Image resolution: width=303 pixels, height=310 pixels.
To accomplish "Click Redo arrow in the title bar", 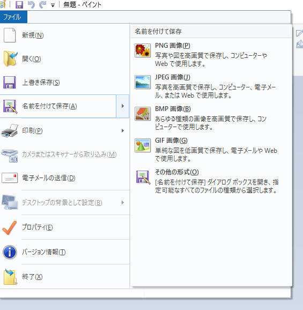I will point(43,4).
